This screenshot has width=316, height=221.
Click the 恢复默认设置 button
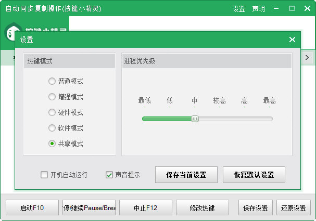coord(254,175)
